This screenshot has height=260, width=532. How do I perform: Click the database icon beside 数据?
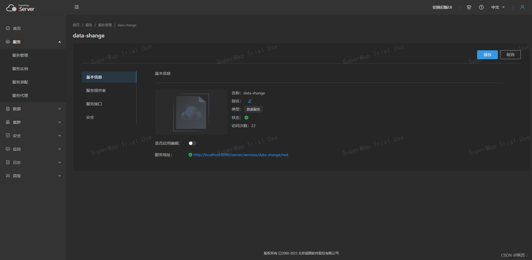click(x=8, y=109)
